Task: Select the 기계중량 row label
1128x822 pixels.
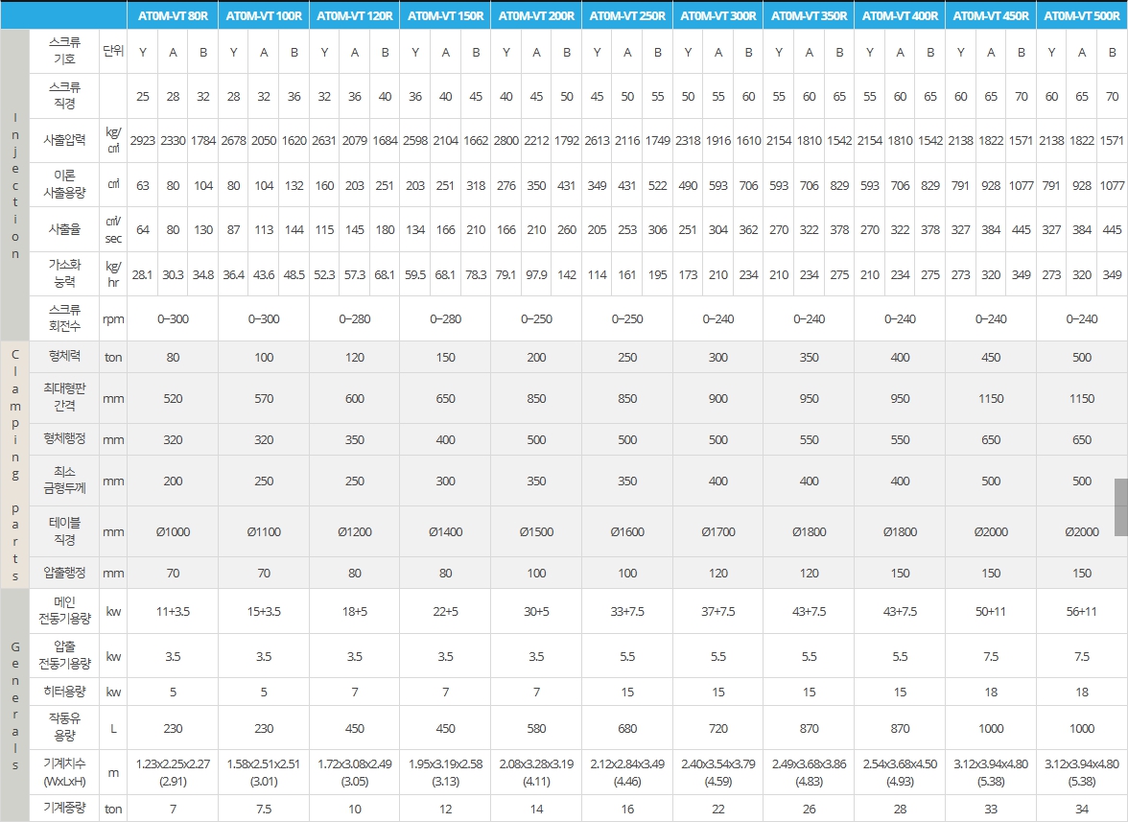Action: coord(64,809)
